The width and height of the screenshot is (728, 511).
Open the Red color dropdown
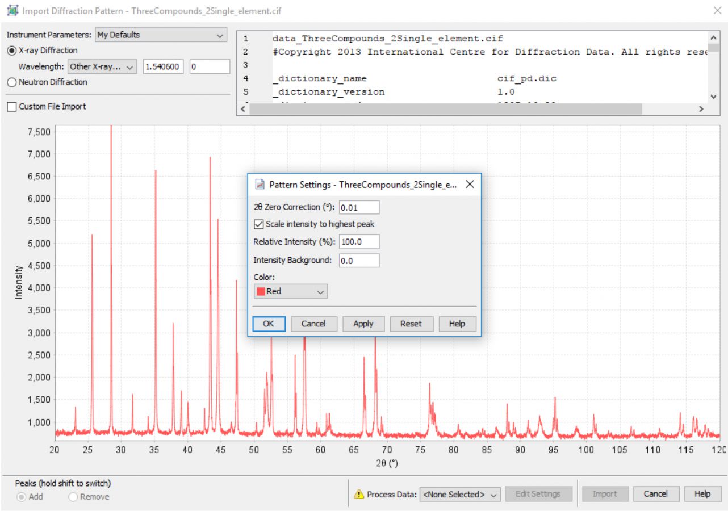pos(291,291)
